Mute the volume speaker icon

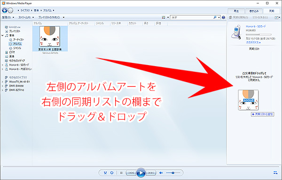(x=161, y=173)
